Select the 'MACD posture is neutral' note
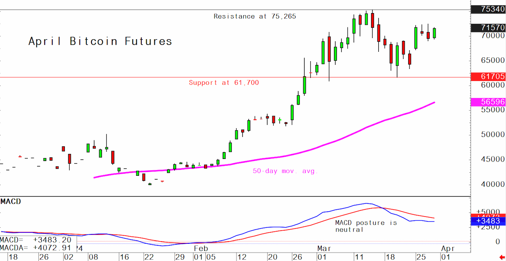 click(x=366, y=226)
